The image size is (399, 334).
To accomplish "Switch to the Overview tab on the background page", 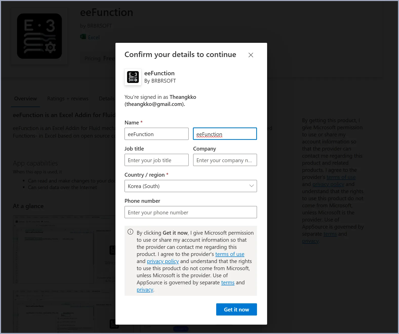I will (x=25, y=99).
